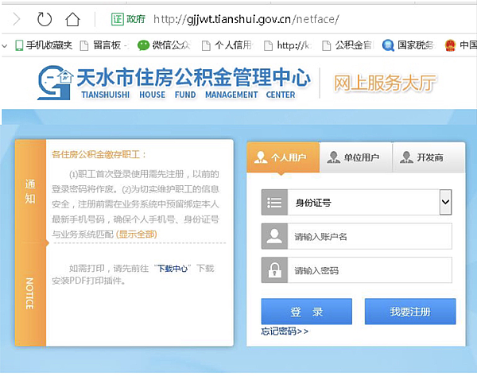Click the URL address bar text
477x376 pixels.
click(246, 19)
